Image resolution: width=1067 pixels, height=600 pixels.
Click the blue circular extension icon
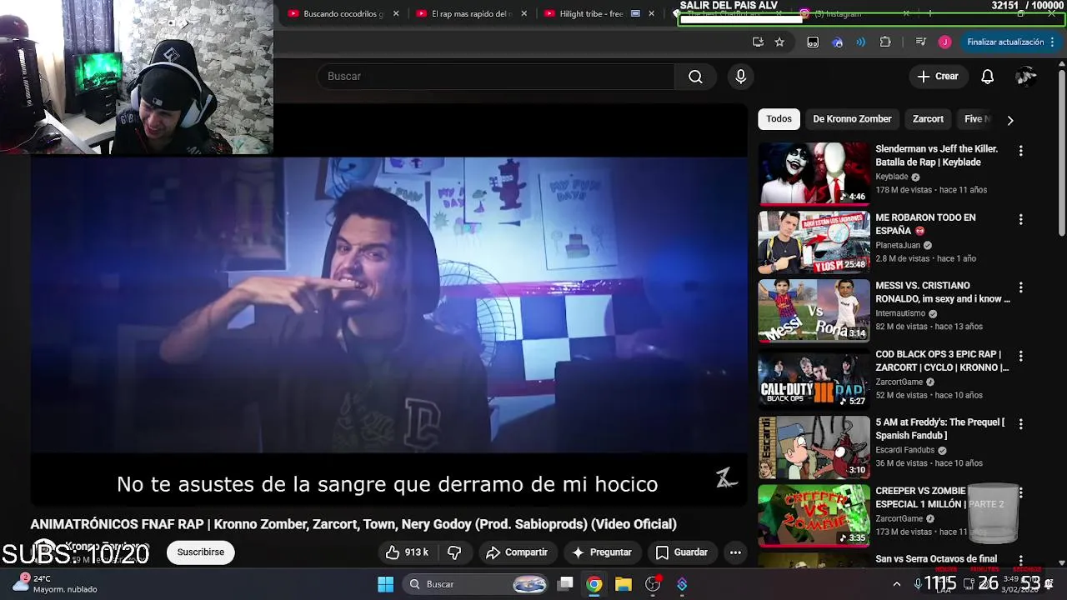838,42
